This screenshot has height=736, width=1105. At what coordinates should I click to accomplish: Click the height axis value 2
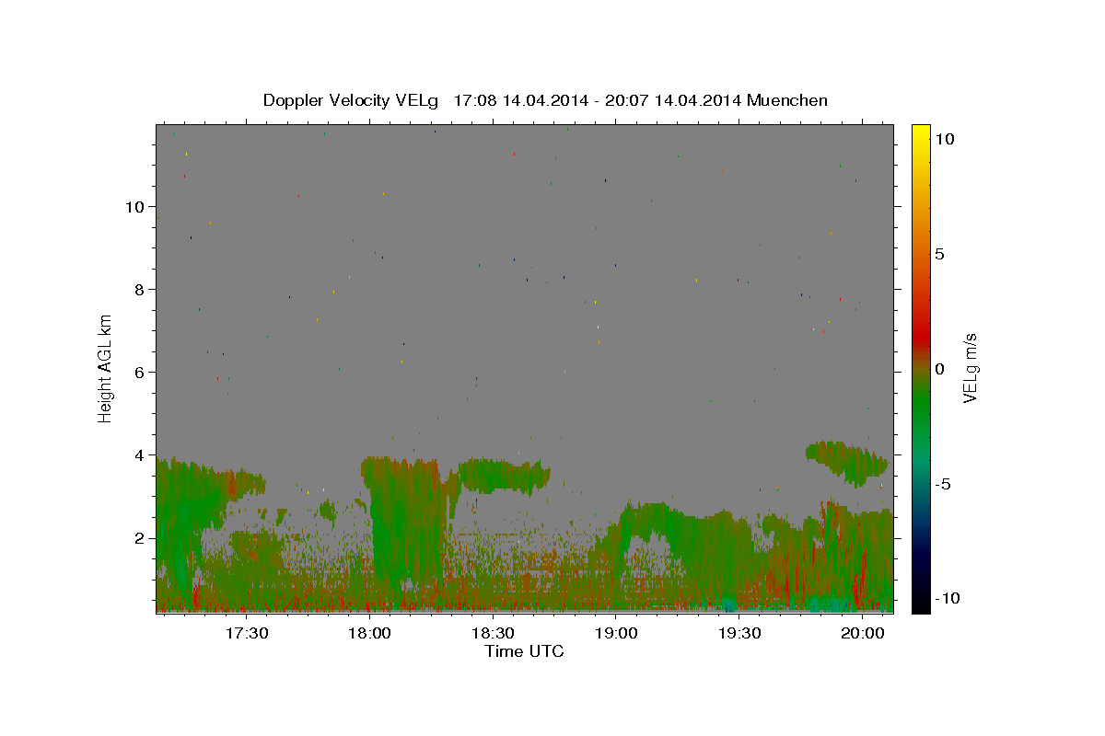pos(140,537)
